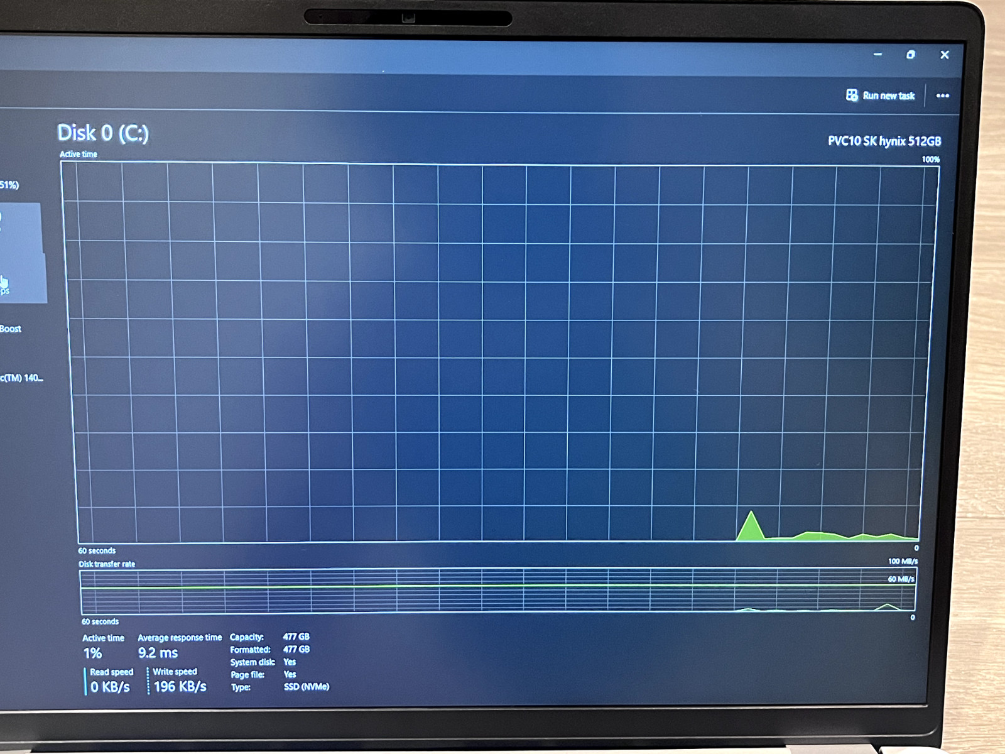Viewport: 1005px width, 754px height.
Task: Click the 100 MB/s scale label
Action: tap(903, 561)
